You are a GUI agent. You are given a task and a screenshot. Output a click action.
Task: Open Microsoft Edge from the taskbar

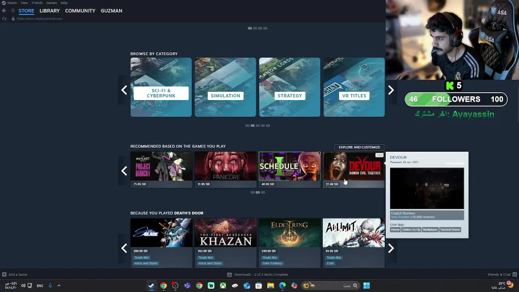coord(283,286)
